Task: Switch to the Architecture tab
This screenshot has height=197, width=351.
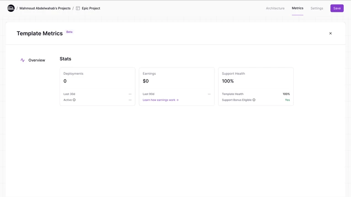Action: coord(275,8)
